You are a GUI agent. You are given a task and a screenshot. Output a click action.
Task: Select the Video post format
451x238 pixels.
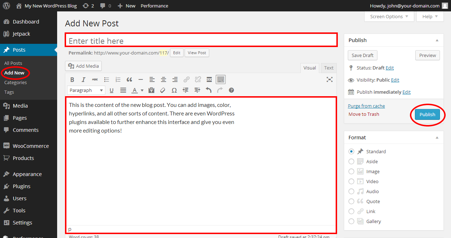click(351, 181)
